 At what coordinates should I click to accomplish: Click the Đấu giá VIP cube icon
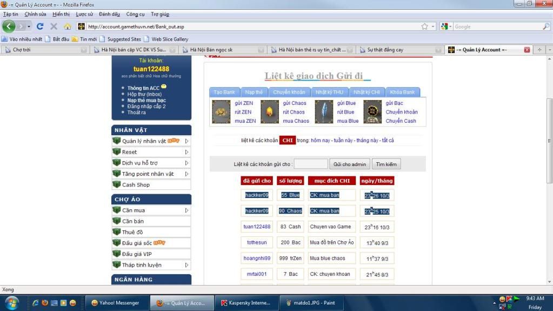116,254
